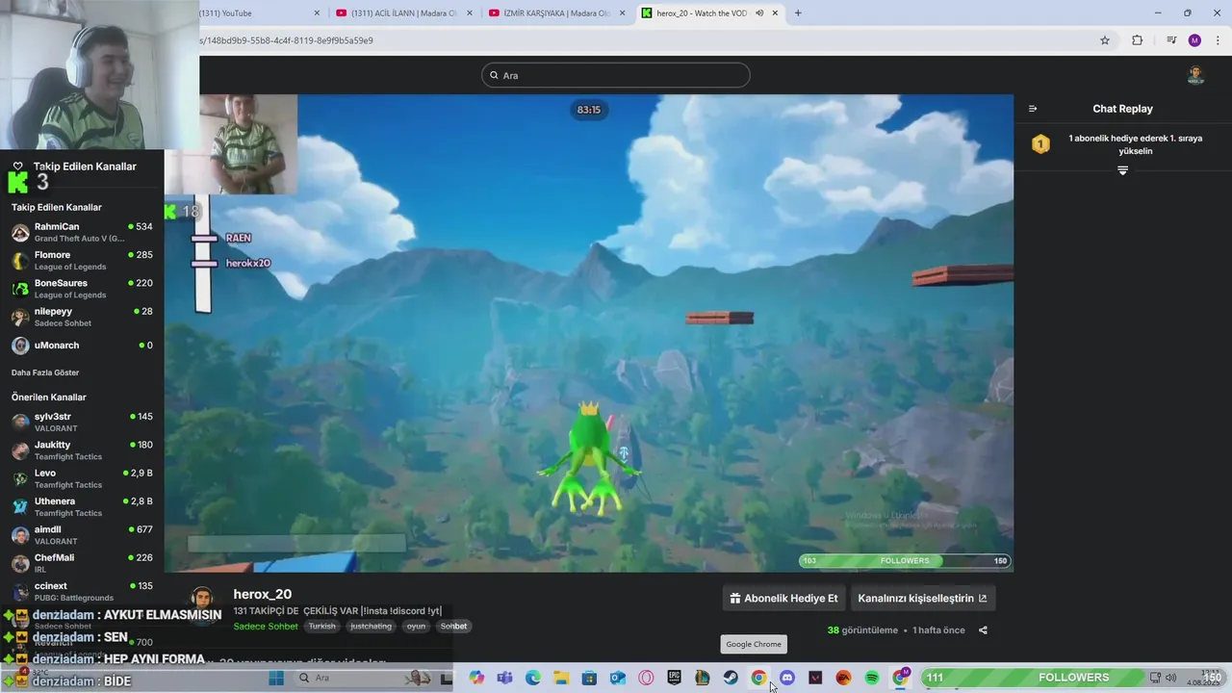Open ChefMali channel in recommended list
Image resolution: width=1232 pixels, height=693 pixels.
tap(82, 563)
